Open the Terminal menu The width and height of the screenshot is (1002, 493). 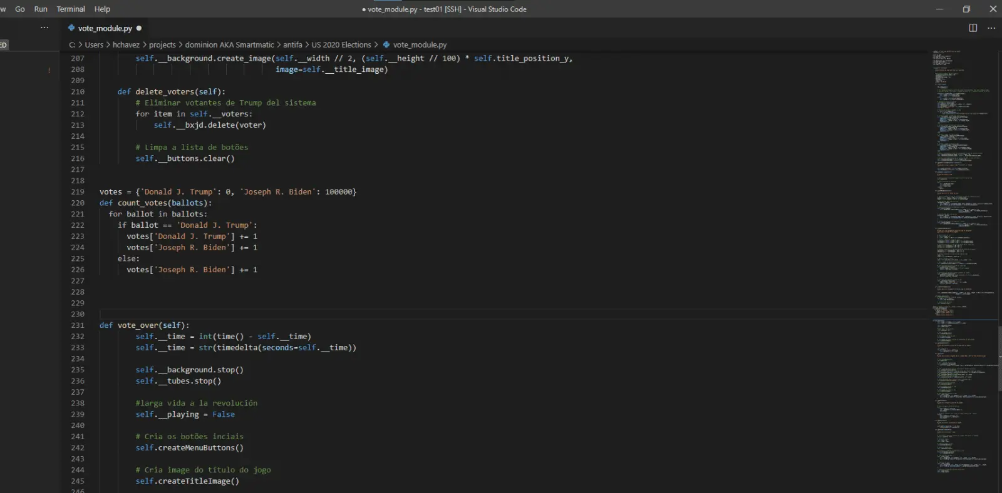[71, 9]
